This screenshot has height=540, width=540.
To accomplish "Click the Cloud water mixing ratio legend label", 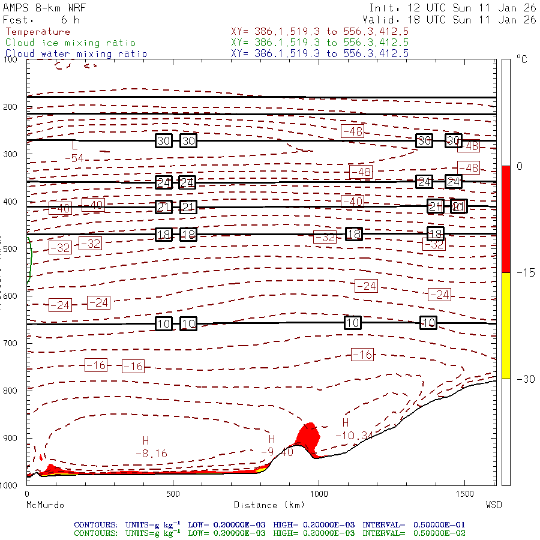I will [x=76, y=53].
